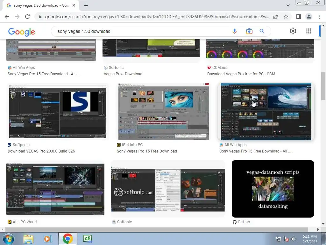Close the sony vegas search tab
The image size is (326, 245).
(74, 6)
